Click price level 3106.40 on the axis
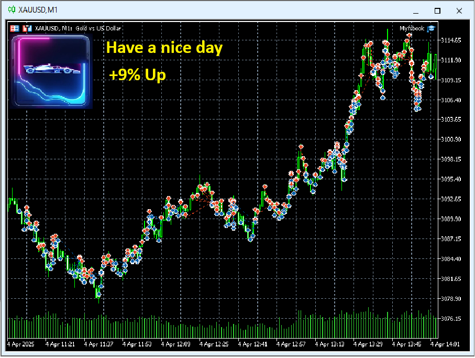This screenshot has height=358, width=475. click(x=451, y=100)
